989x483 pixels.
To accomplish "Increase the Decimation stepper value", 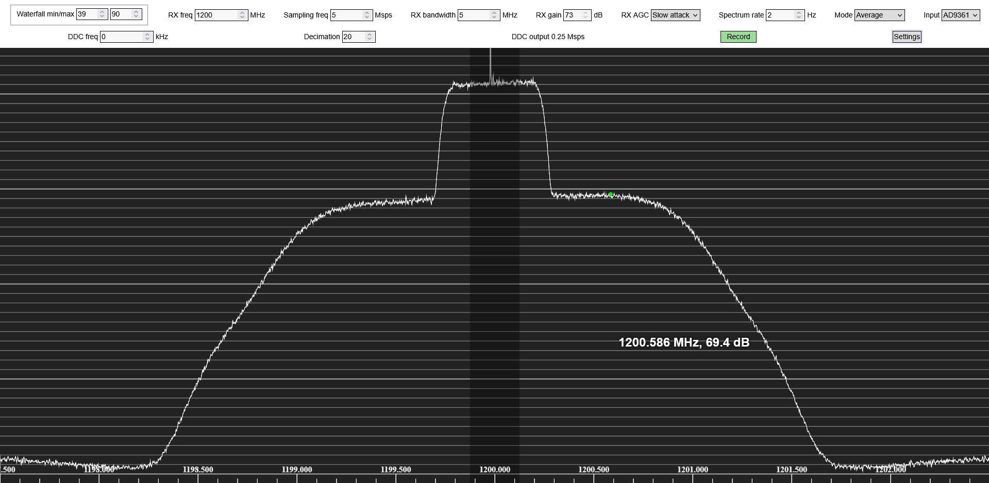I will point(370,34).
